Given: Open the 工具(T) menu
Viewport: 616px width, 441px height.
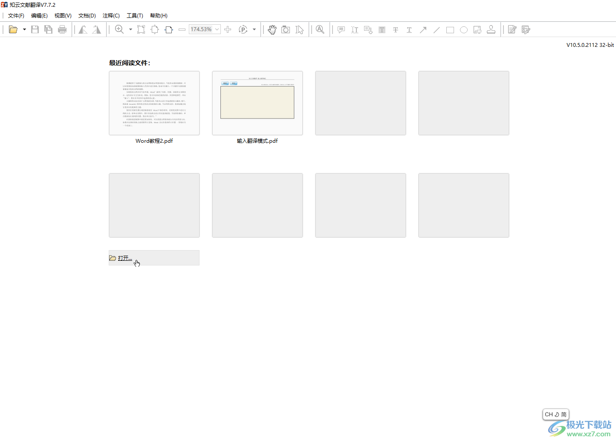Looking at the screenshot, I should pos(135,15).
